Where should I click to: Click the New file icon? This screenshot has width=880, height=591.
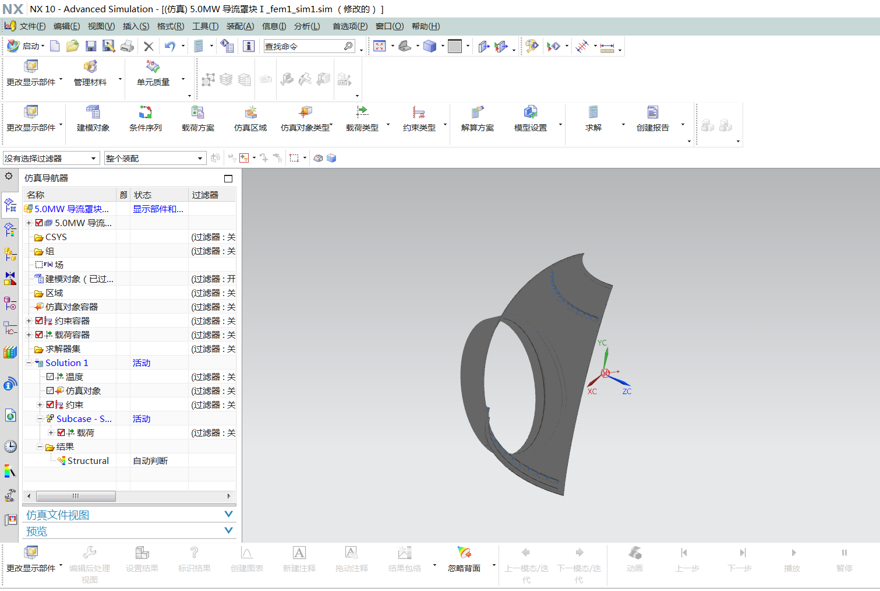(x=55, y=46)
